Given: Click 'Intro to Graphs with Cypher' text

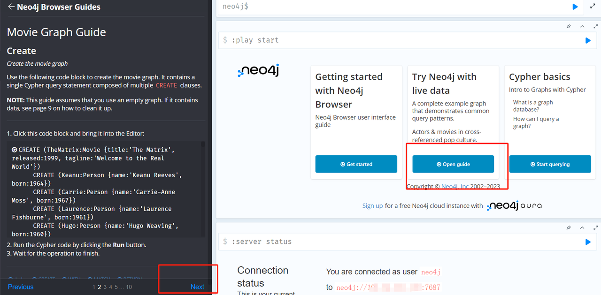Looking at the screenshot, I should point(547,90).
